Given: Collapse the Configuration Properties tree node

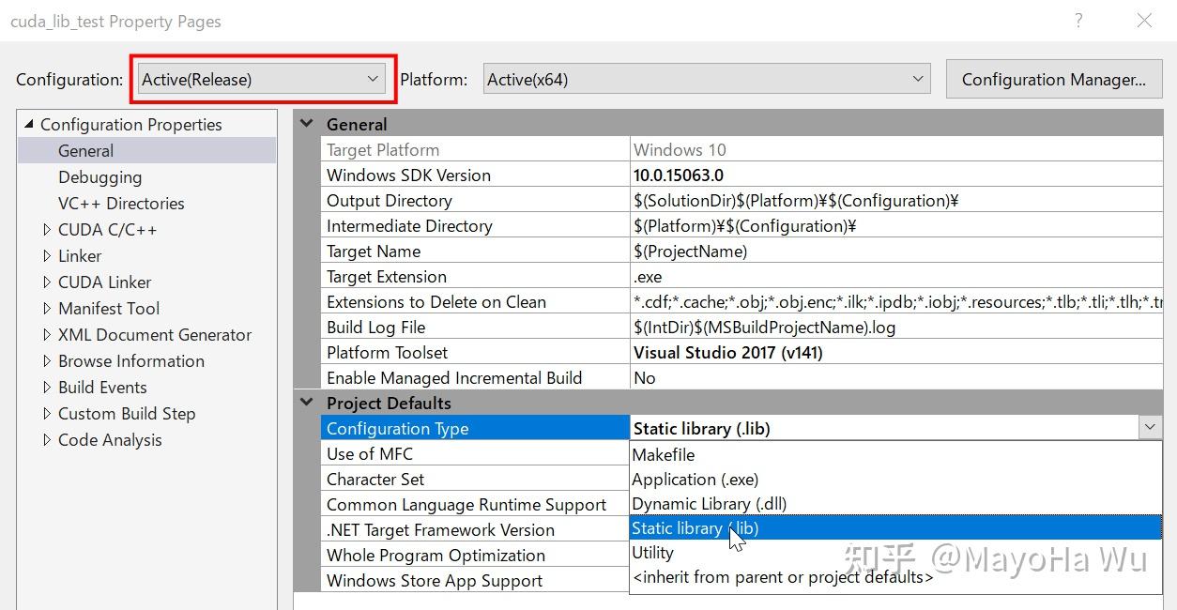Looking at the screenshot, I should coord(28,124).
